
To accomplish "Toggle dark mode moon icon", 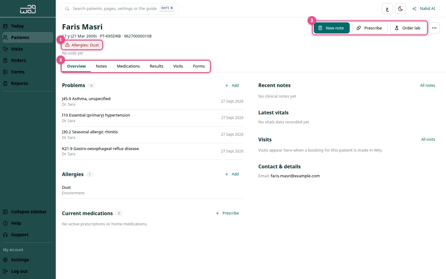I will [400, 9].
